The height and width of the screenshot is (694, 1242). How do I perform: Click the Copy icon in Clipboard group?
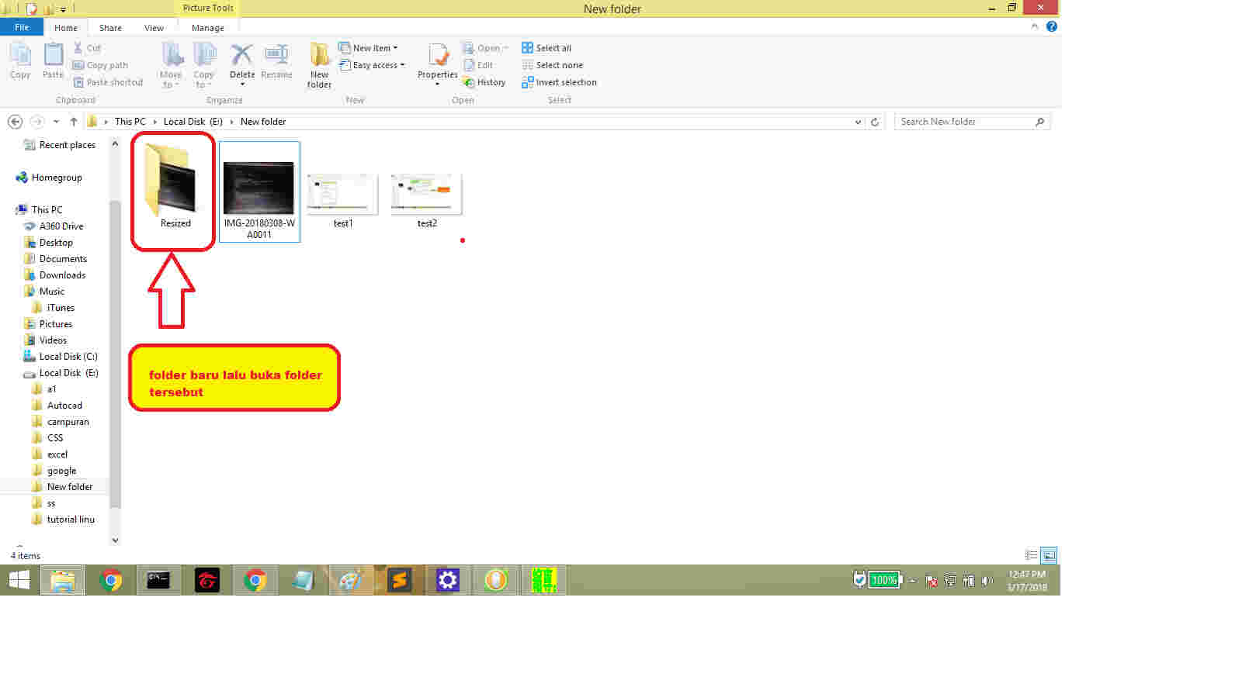[20, 60]
